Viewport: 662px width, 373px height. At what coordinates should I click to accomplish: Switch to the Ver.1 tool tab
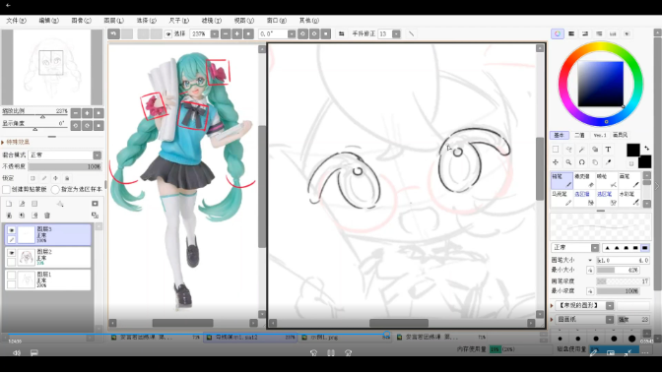click(600, 136)
